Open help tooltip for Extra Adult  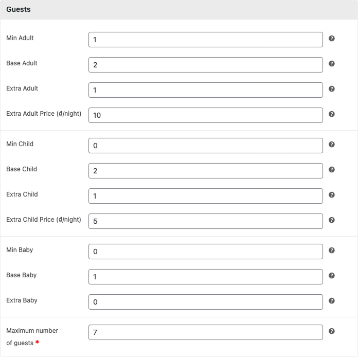pos(332,89)
